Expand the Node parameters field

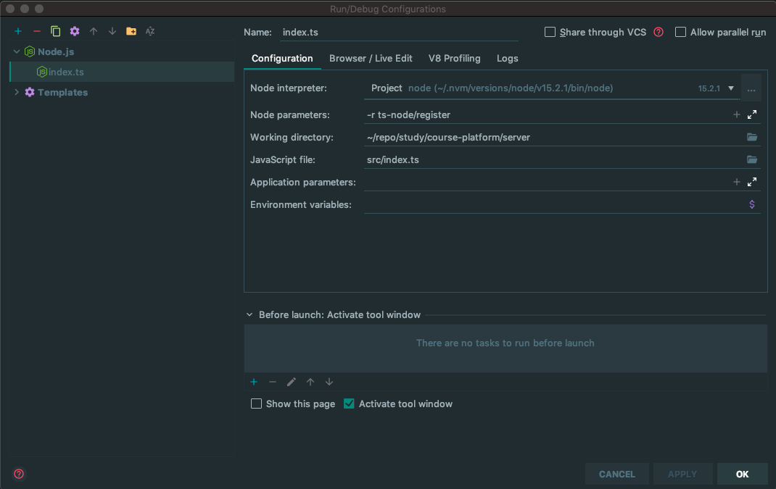752,114
